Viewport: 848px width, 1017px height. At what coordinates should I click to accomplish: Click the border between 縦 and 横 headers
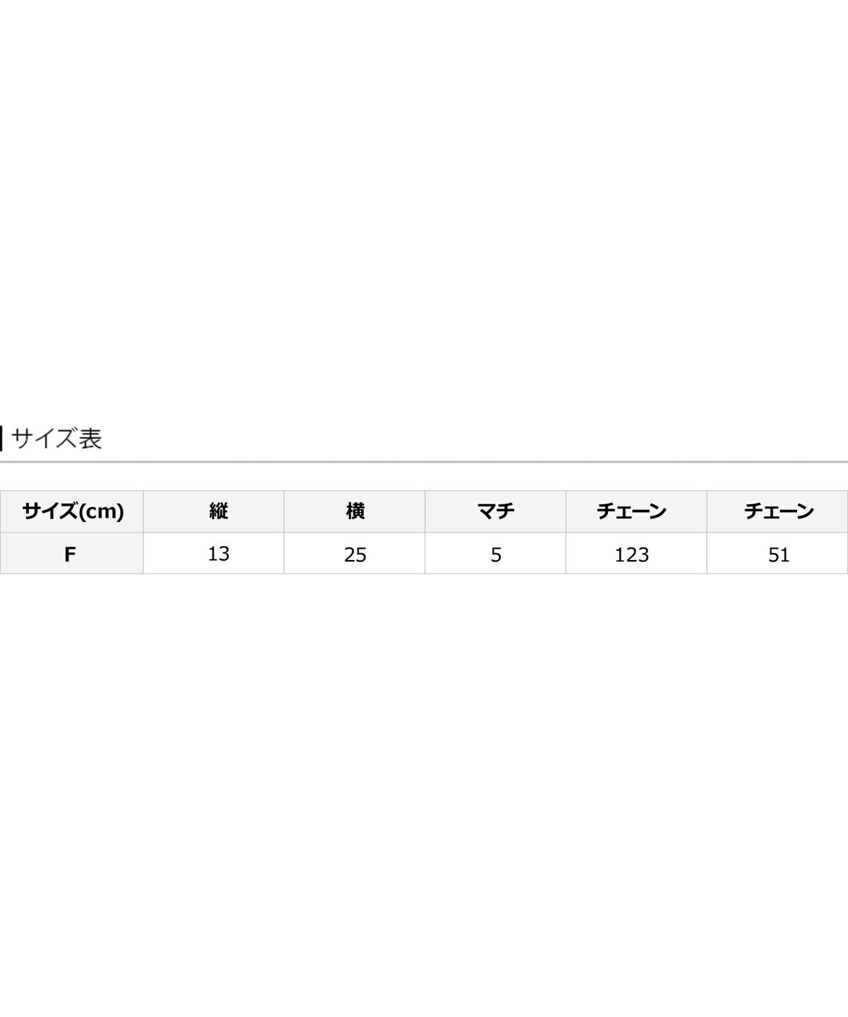pos(284,511)
